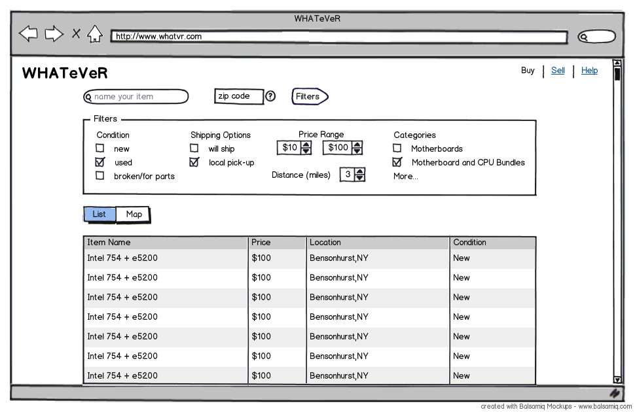This screenshot has height=412, width=635.
Task: Click the scrollbar down arrow
Action: (617, 379)
